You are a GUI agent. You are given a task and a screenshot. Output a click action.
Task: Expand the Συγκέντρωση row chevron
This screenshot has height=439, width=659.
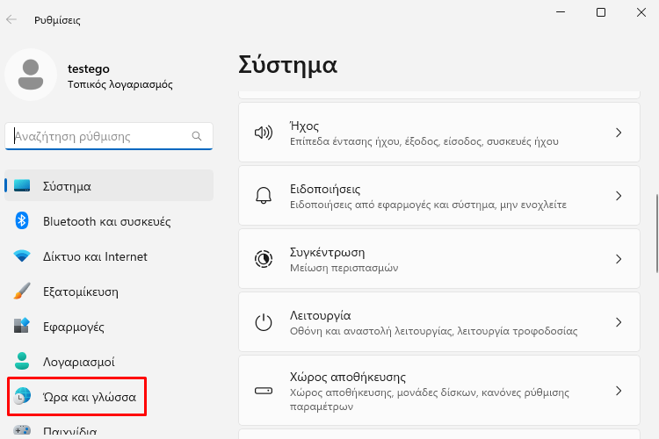tap(619, 259)
